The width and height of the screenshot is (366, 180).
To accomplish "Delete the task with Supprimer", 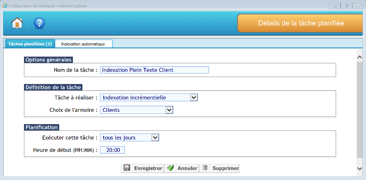I will click(x=219, y=168).
